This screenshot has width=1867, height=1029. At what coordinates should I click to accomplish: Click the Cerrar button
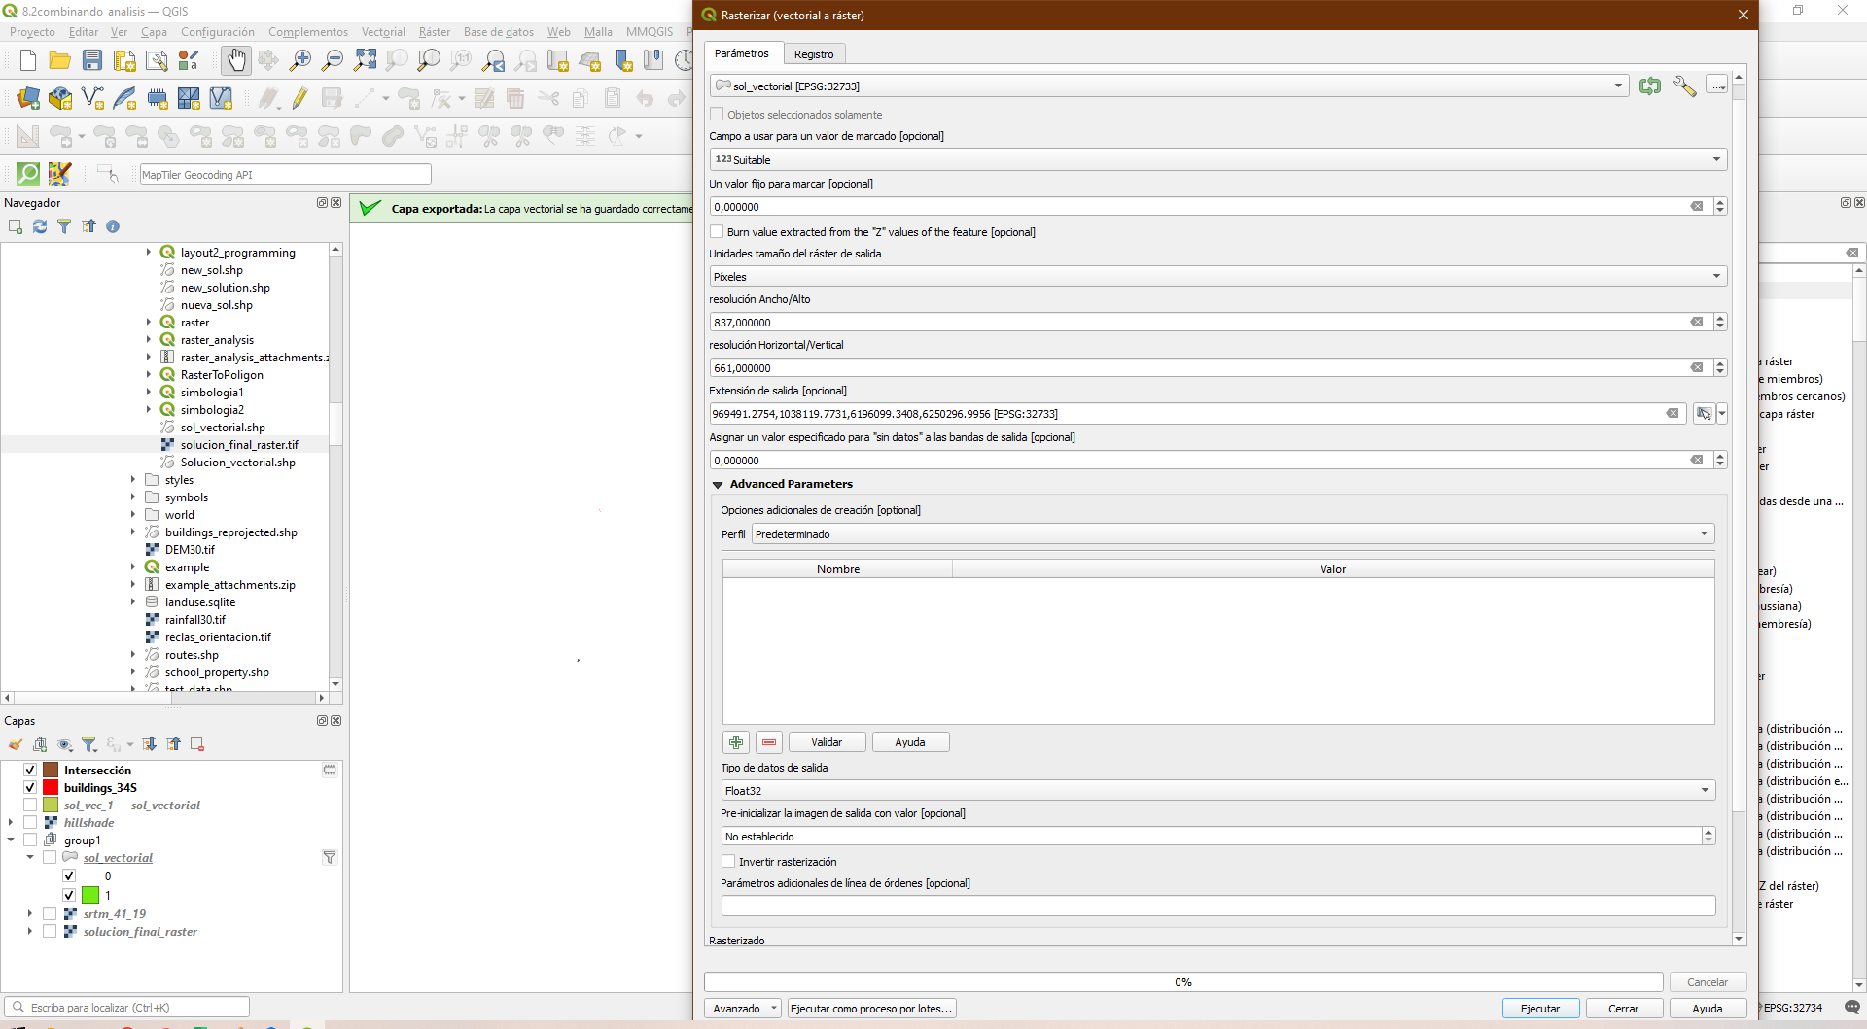1624,1009
